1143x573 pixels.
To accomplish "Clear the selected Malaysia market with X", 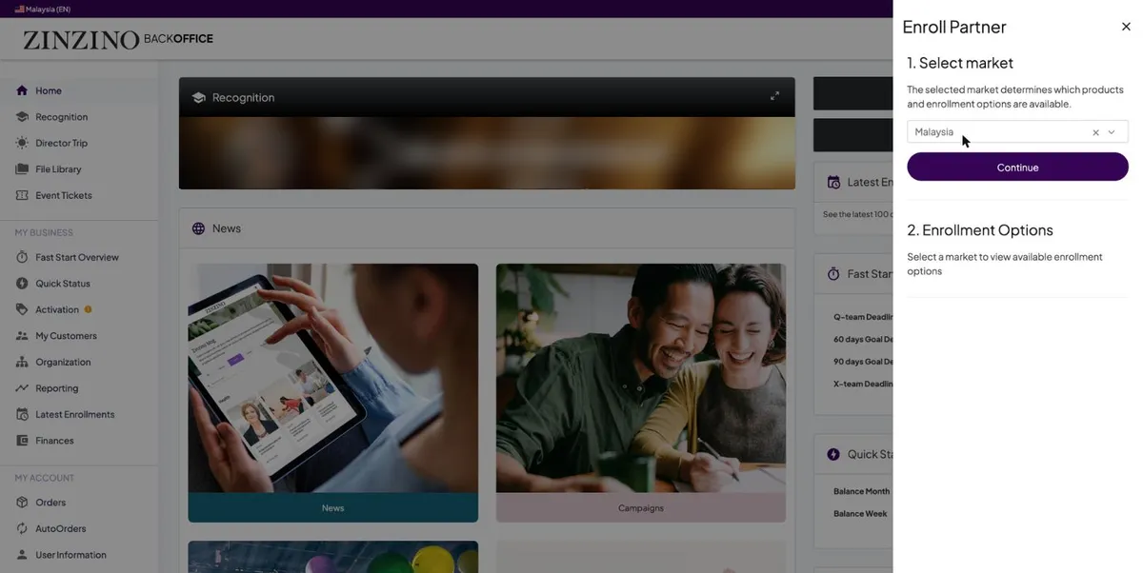I will [x=1095, y=132].
